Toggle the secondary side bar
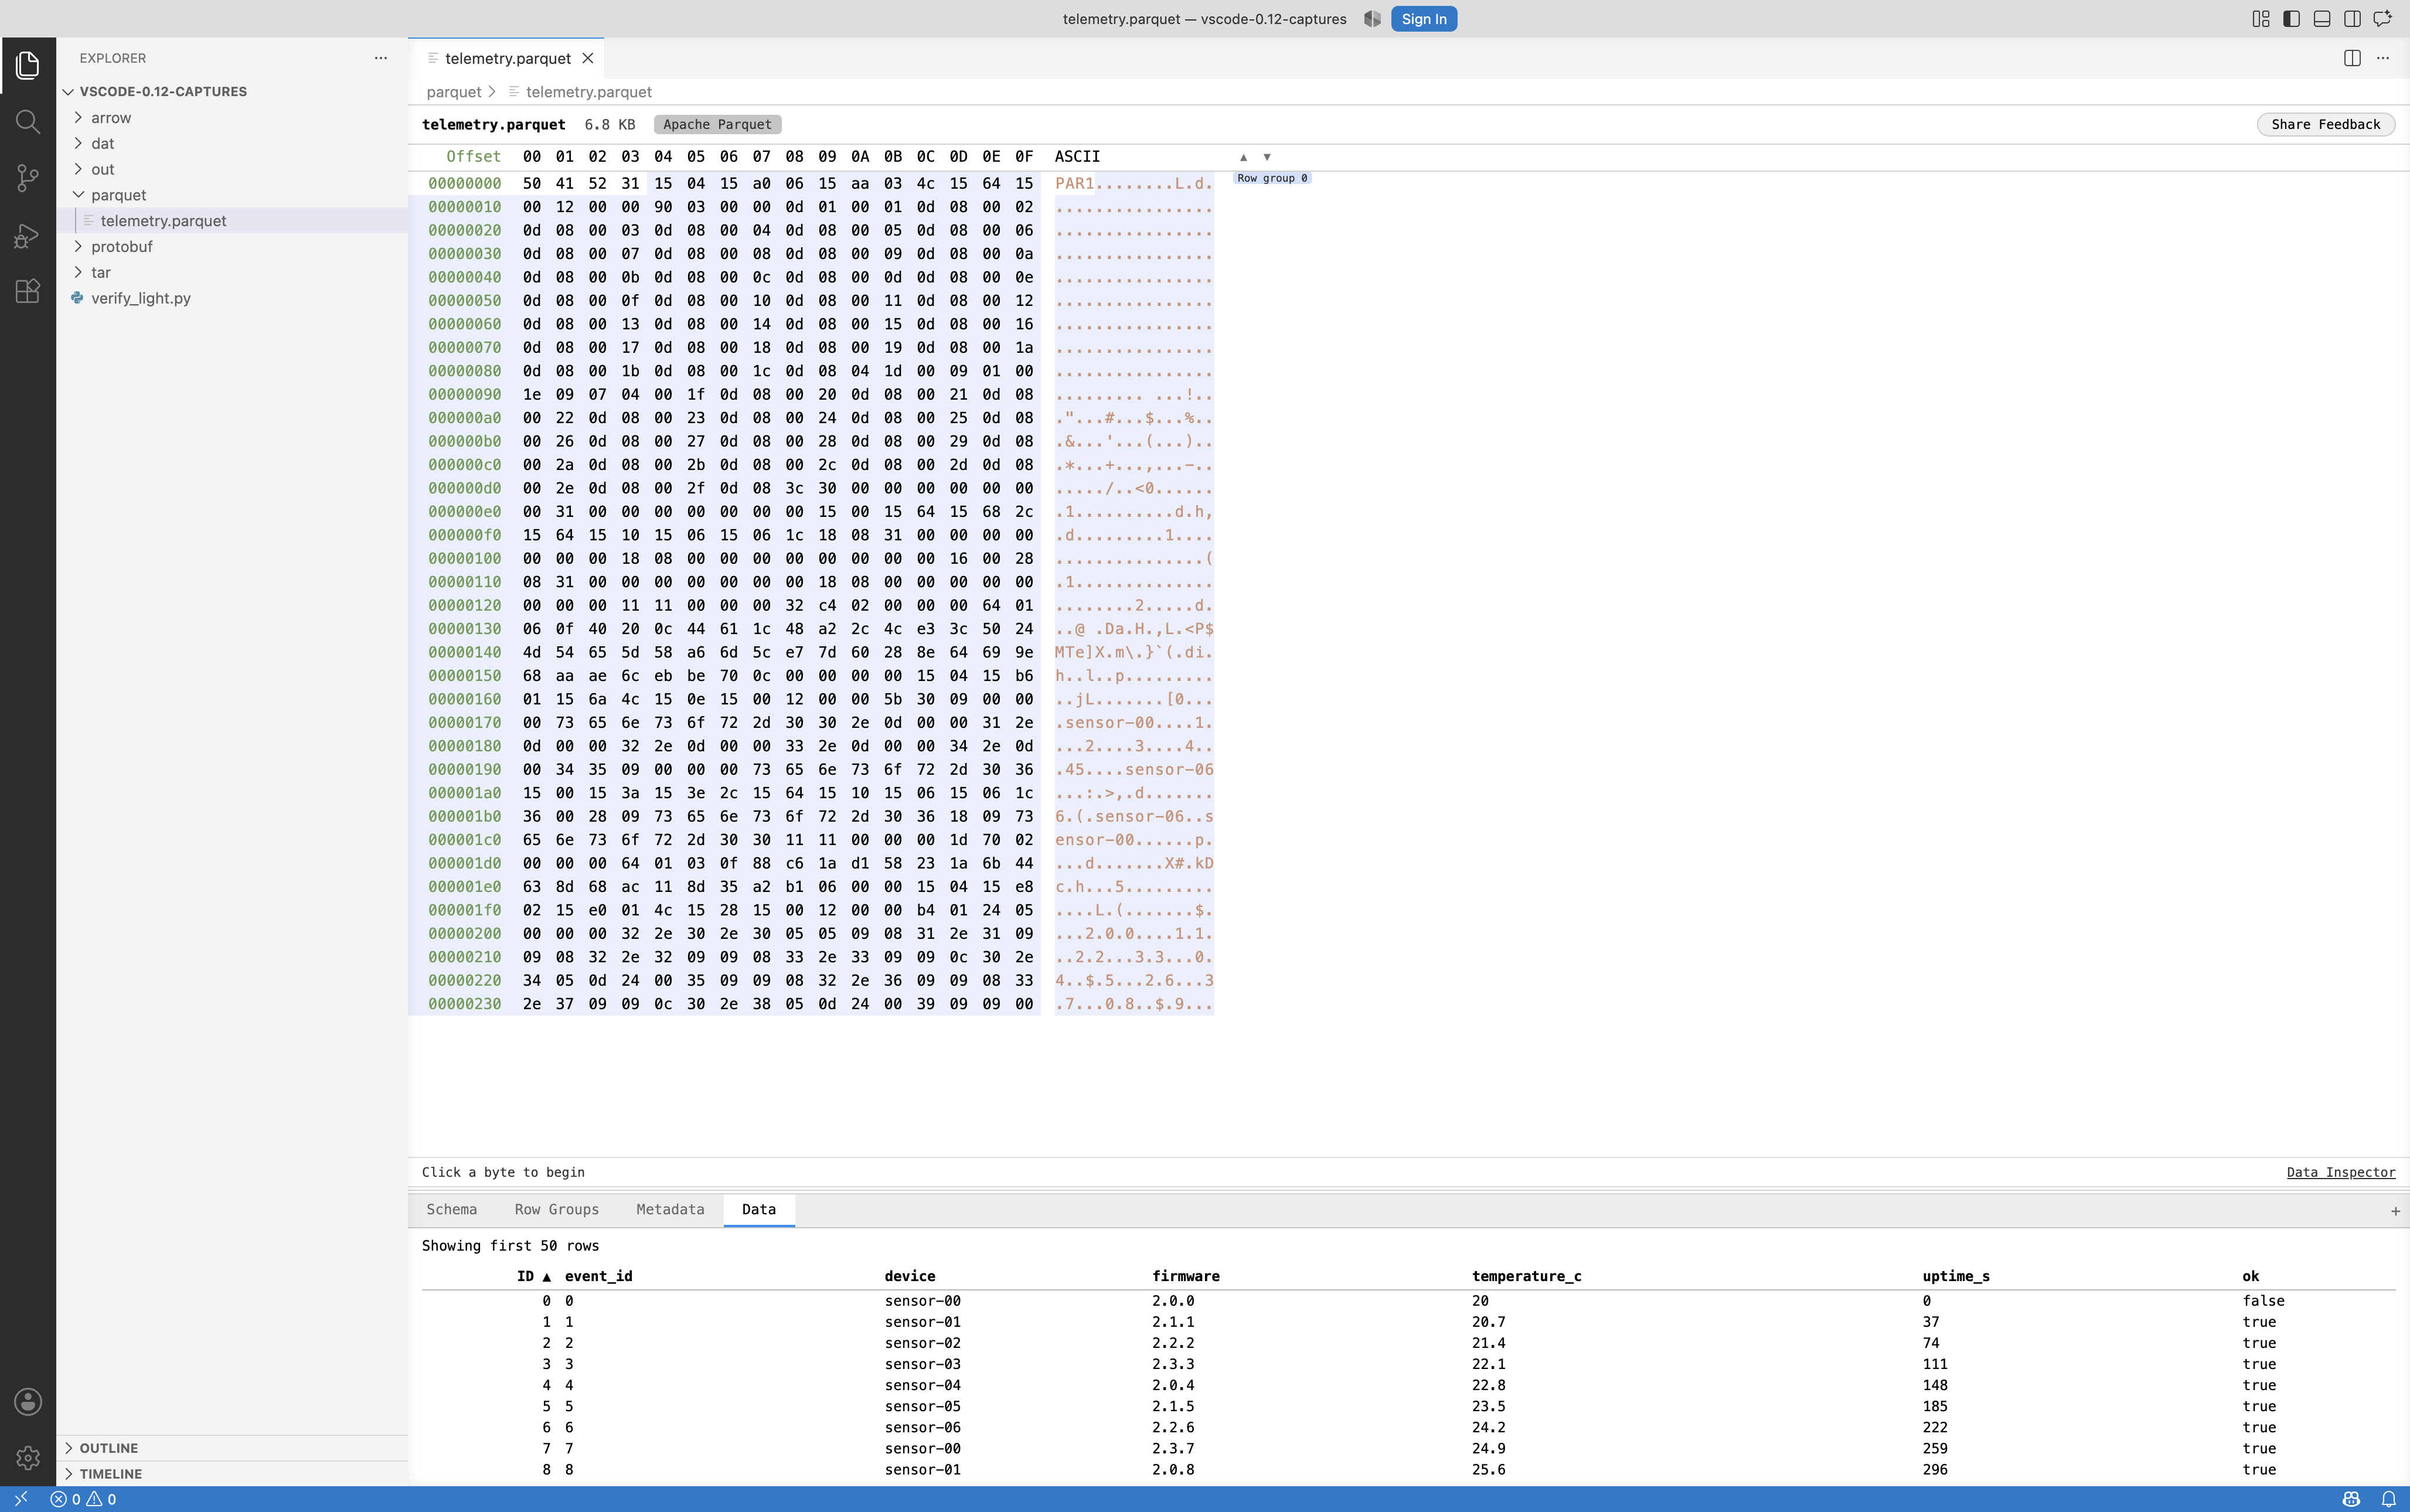The image size is (2410, 1512). click(x=2352, y=19)
